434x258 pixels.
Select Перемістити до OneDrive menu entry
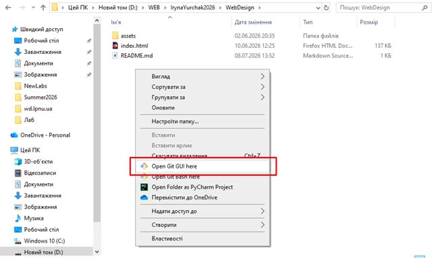202,197
